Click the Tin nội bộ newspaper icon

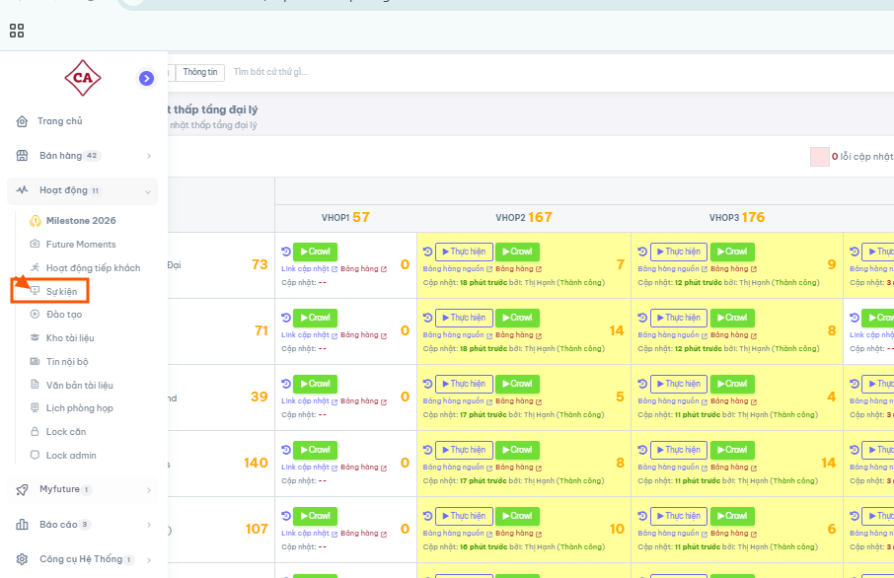point(35,361)
